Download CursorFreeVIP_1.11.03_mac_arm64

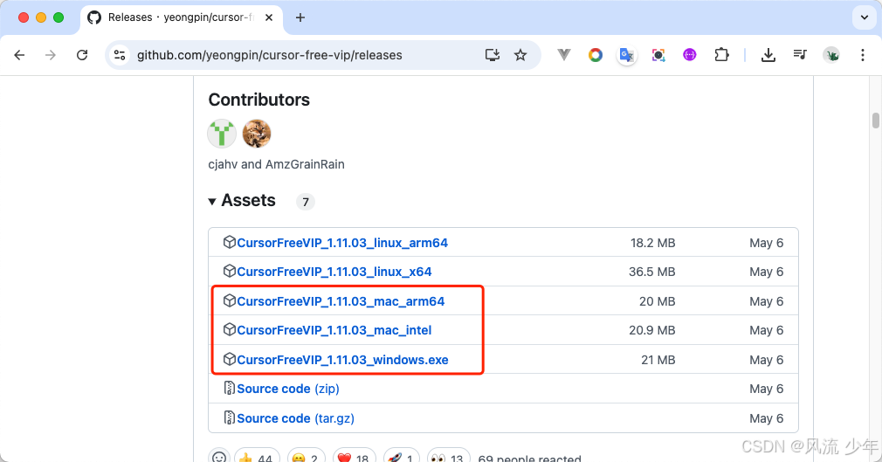[341, 301]
